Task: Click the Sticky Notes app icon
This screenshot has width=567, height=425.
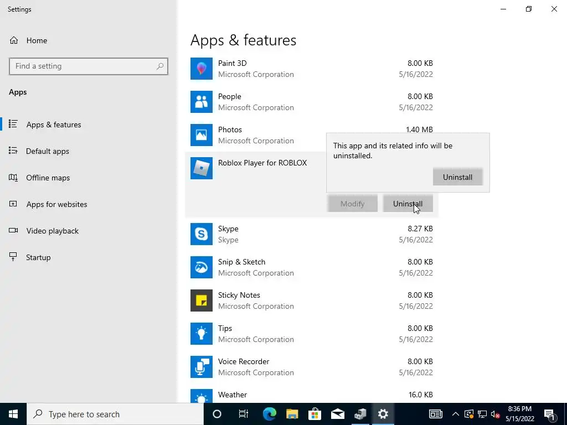Action: (202, 300)
